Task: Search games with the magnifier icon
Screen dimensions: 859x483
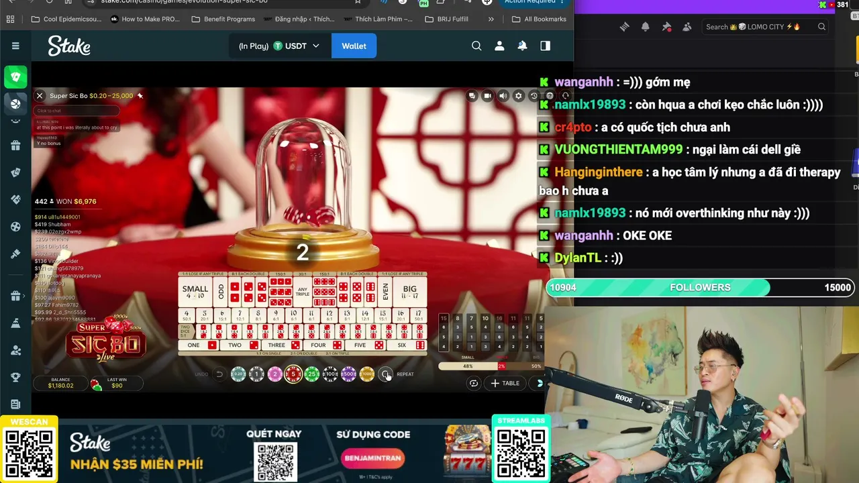Action: tap(476, 46)
